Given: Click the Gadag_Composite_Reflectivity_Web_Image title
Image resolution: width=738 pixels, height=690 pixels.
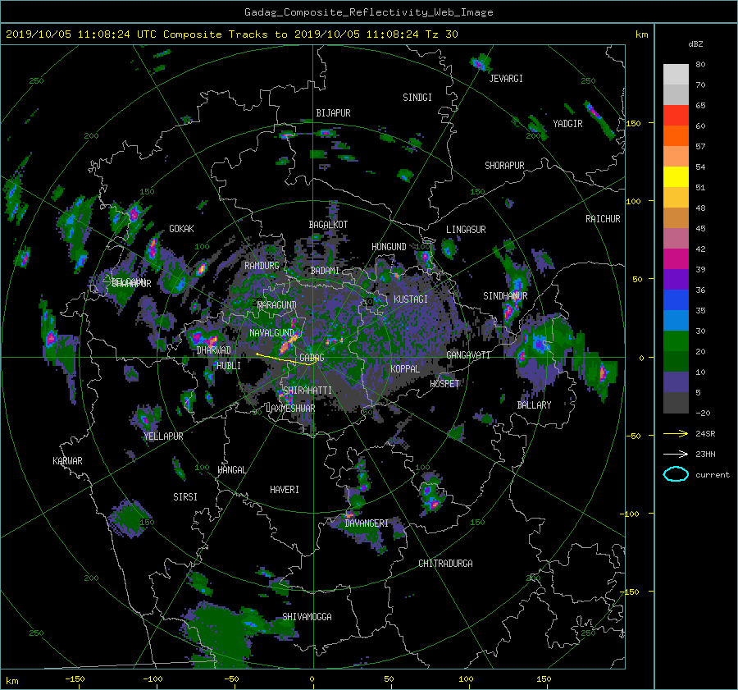Looking at the screenshot, I should (x=368, y=12).
